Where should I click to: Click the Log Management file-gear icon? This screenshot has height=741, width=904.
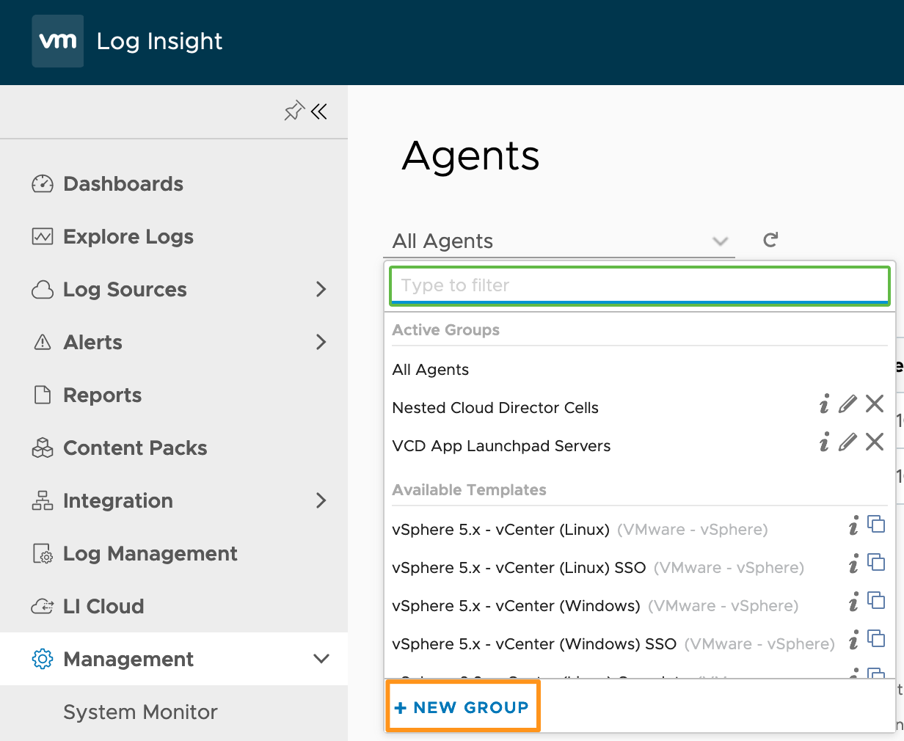pyautogui.click(x=43, y=554)
